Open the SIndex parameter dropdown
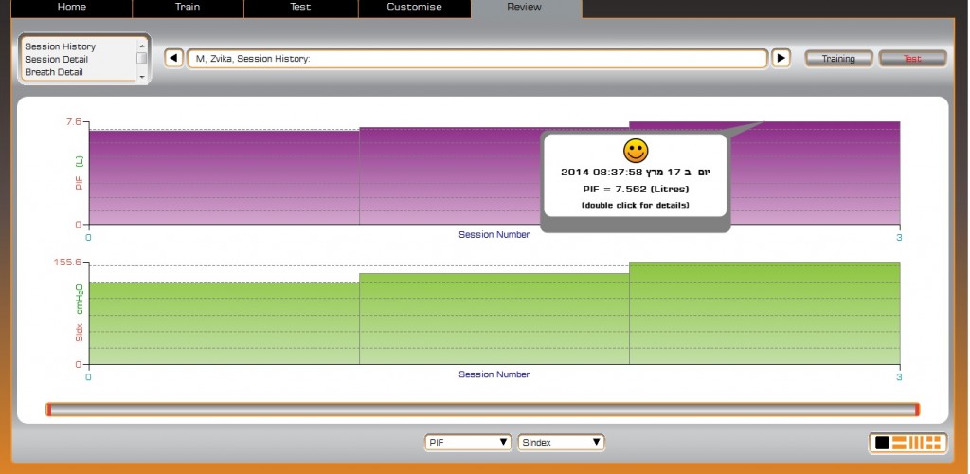This screenshot has height=474, width=970. tap(561, 443)
